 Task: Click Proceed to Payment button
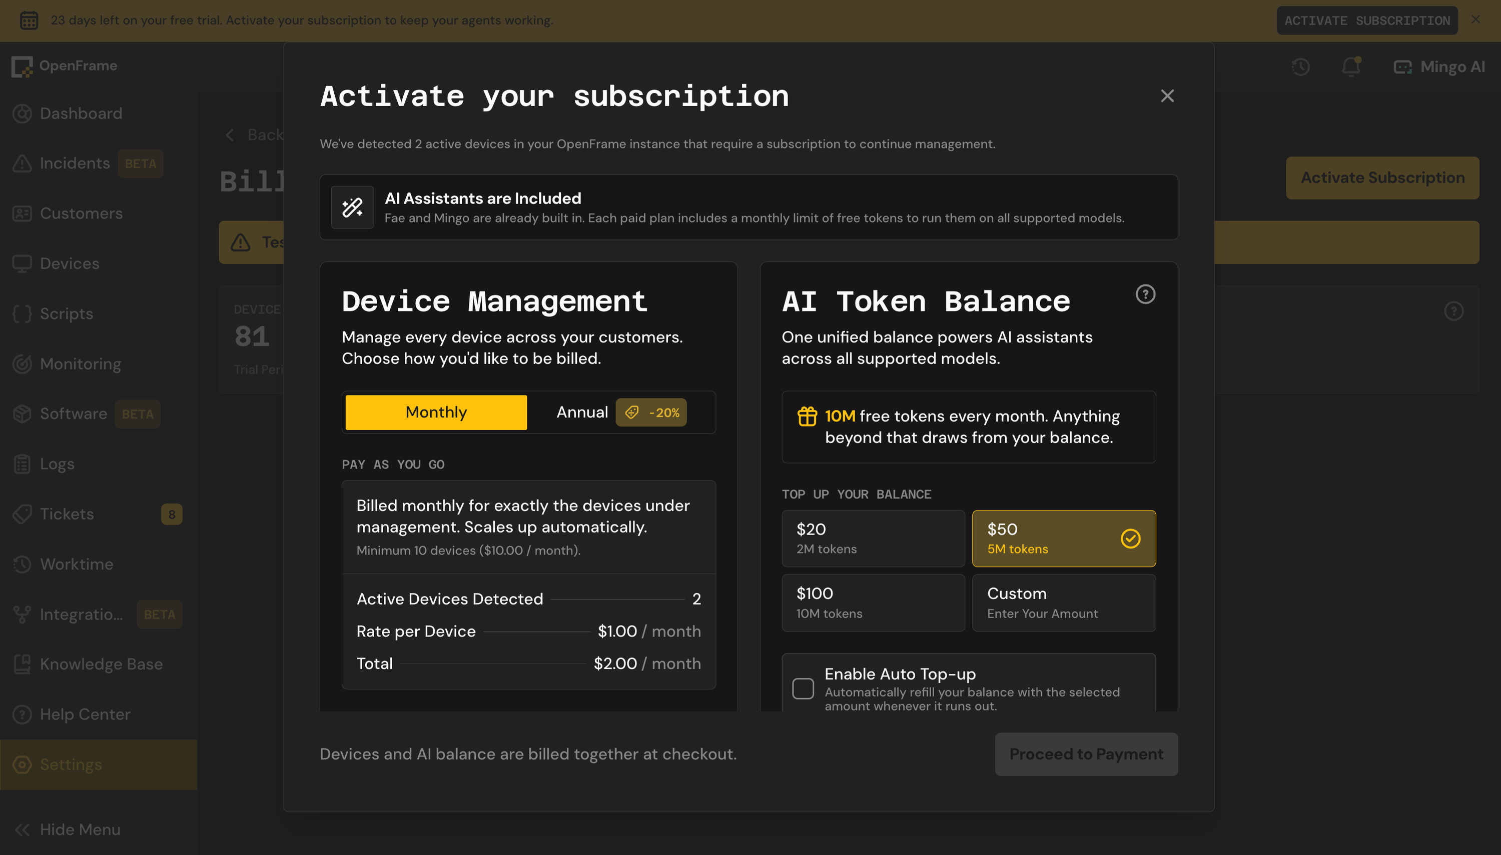[x=1086, y=754]
